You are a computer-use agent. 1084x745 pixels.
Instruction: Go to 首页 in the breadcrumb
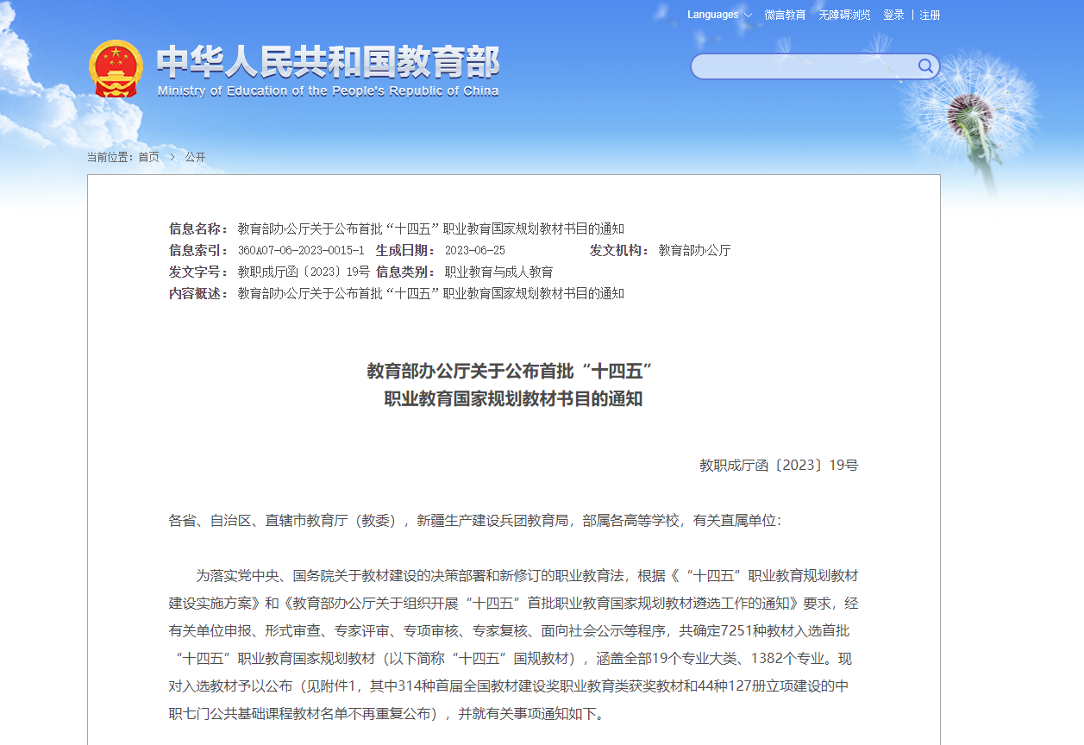[x=148, y=157]
